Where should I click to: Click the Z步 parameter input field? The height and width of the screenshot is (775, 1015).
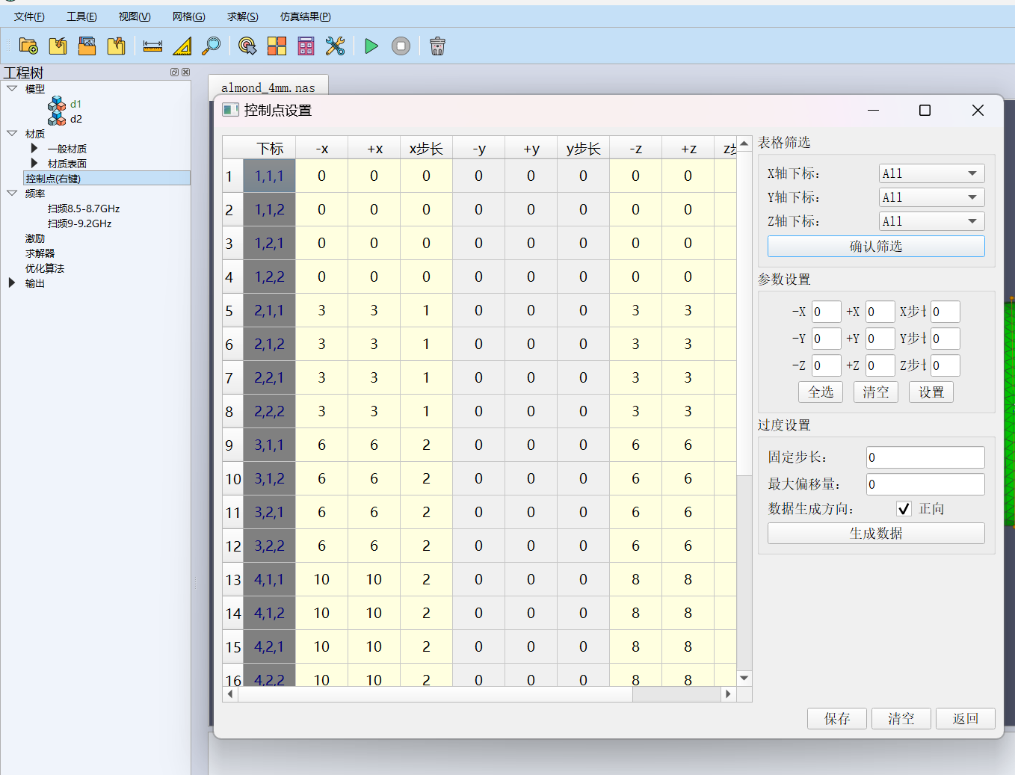click(945, 365)
